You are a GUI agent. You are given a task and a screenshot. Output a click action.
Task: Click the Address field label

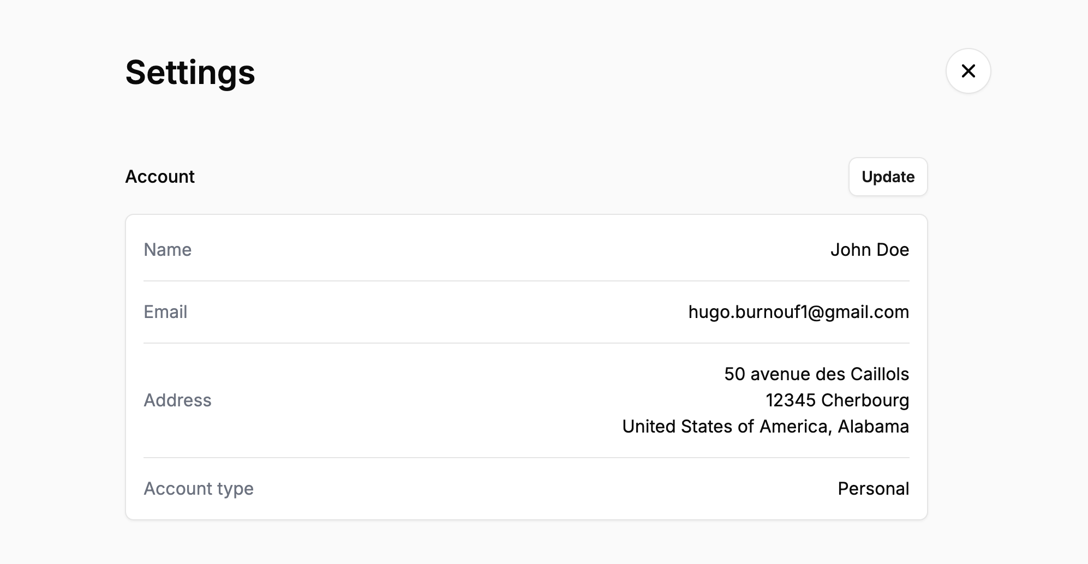[x=177, y=400]
